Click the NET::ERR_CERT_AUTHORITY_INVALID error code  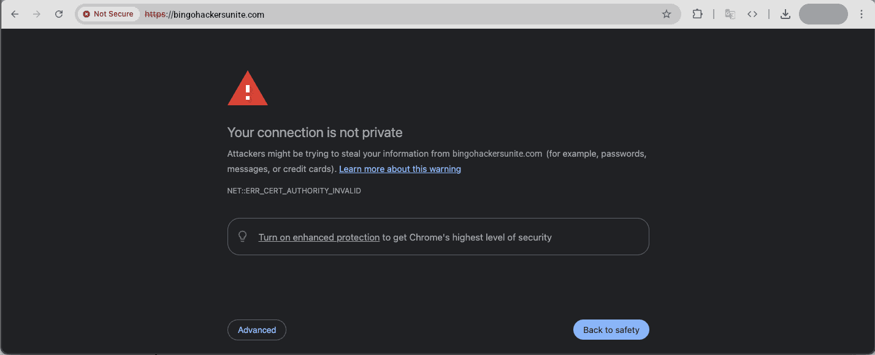[294, 191]
